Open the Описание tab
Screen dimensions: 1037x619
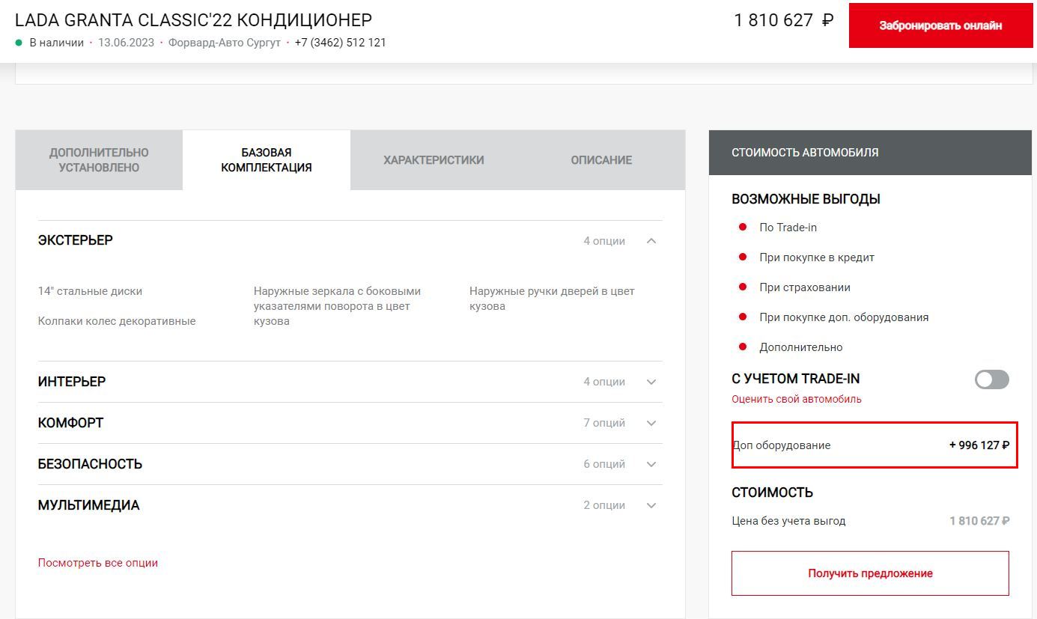601,160
